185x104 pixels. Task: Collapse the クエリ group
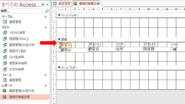coord(46,27)
